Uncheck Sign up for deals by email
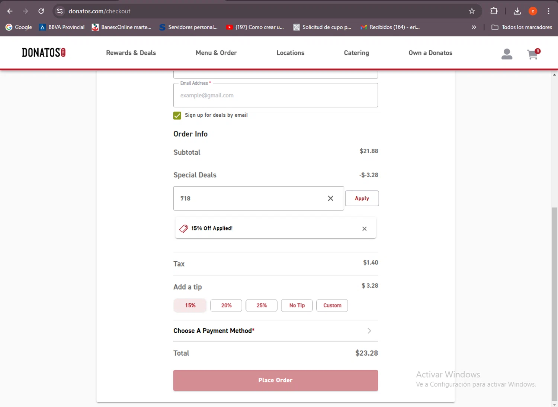Screen dimensions: 558x407 177,116
